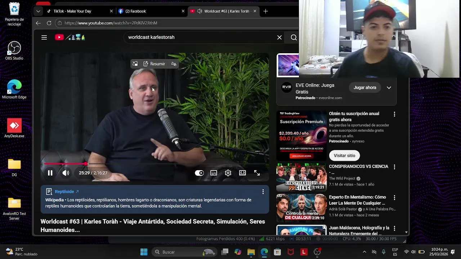Open the Juan Maldacena video title
The height and width of the screenshot is (259, 461).
point(359,231)
